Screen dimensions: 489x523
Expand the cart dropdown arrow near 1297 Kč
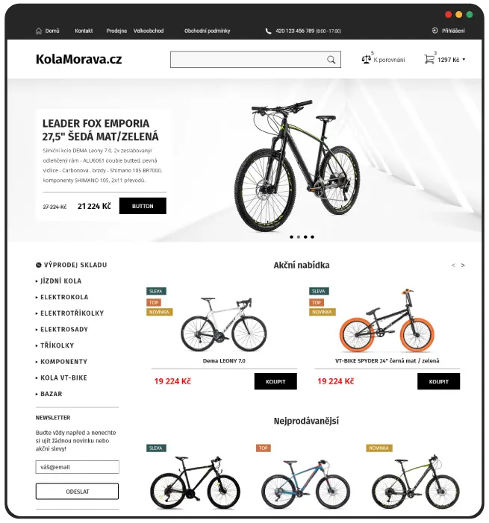464,60
